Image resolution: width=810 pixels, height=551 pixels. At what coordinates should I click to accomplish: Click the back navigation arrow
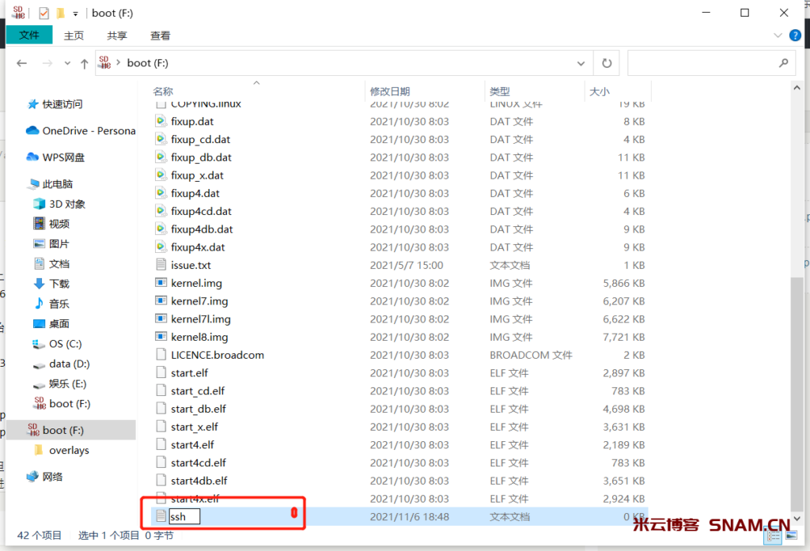(x=21, y=63)
